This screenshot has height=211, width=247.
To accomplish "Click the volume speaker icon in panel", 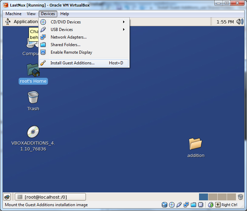I will [x=239, y=22].
